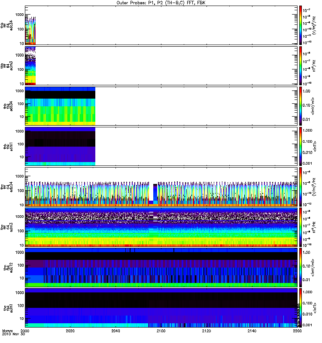Click the "thb fbk edc34" y-axis label
322x343 pixels.
coord(8,106)
